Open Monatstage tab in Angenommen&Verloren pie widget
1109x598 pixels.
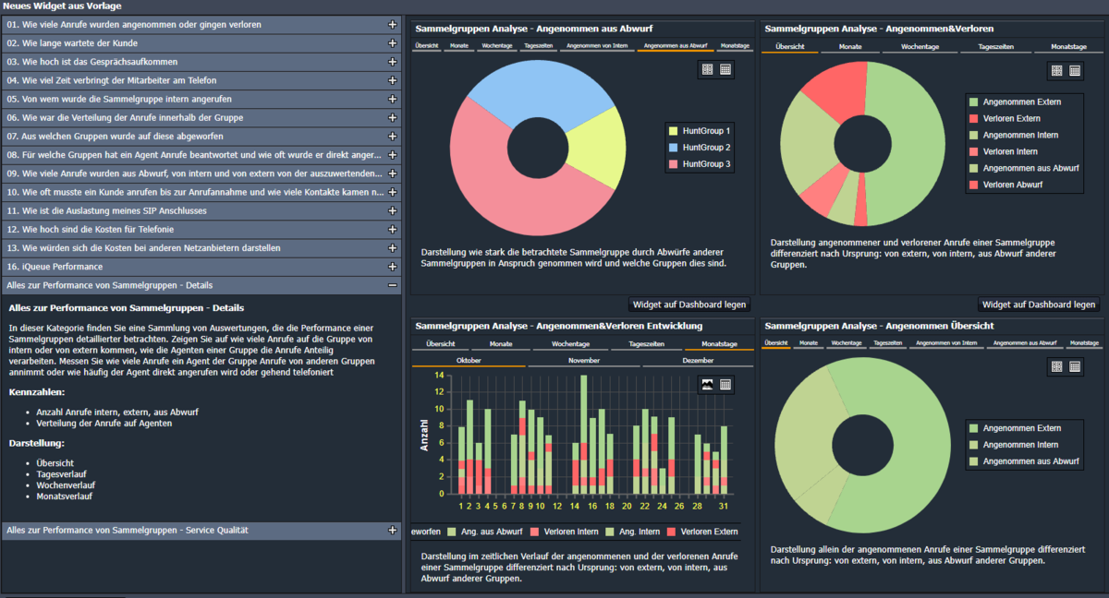pyautogui.click(x=1069, y=46)
